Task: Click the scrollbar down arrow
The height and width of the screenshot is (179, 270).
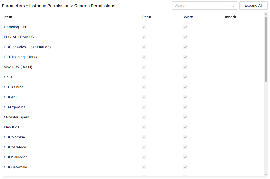Action: (266, 175)
